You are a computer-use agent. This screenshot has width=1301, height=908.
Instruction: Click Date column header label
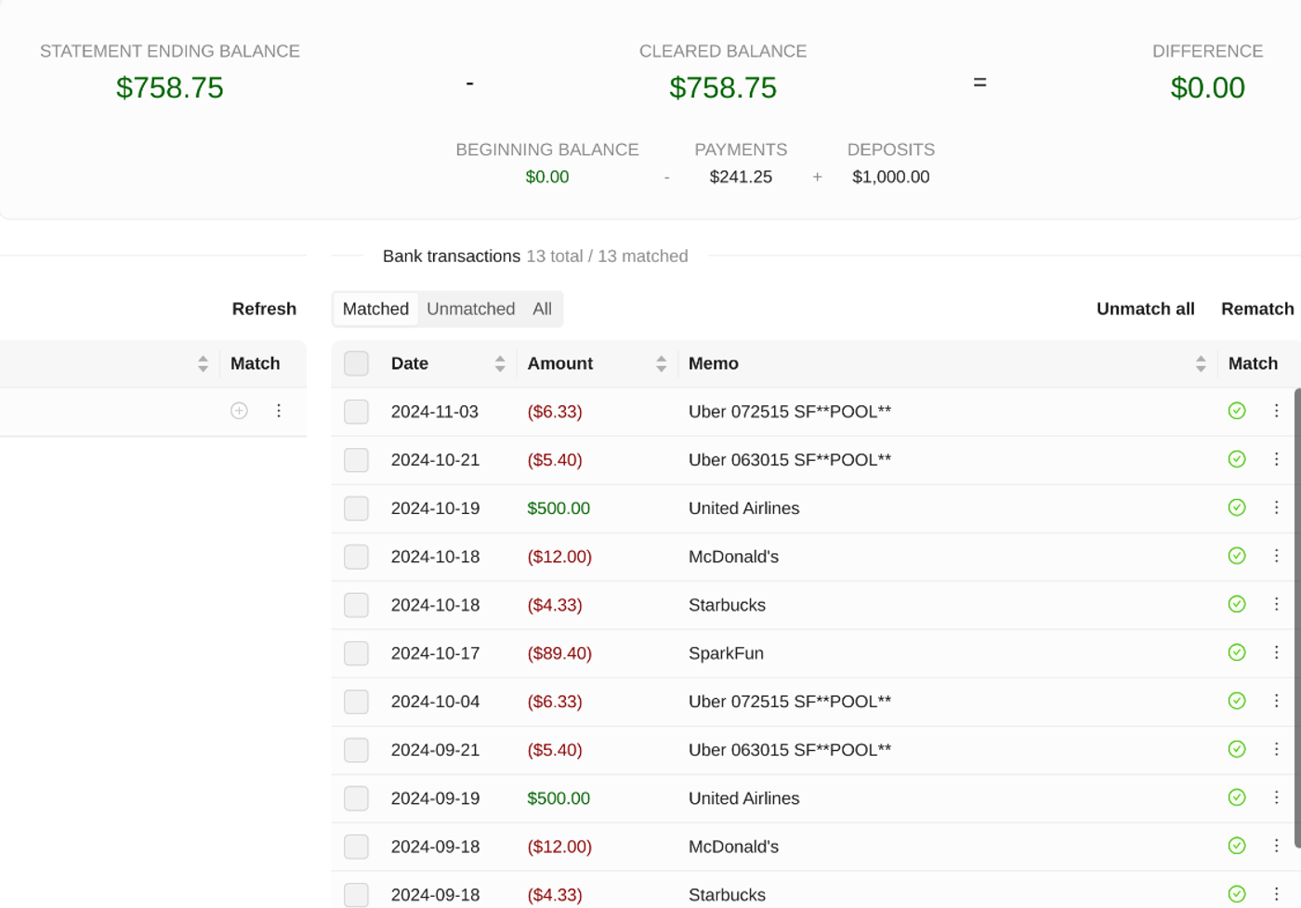(x=410, y=363)
